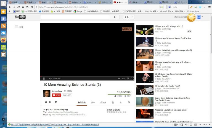
Task: Report the video using the flag icon
Action: [129, 102]
